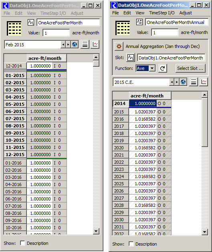Open the TimeStep I/O menu in right window
Screen dimensions: 212x252
(162, 13)
